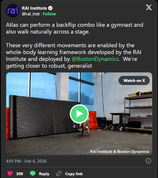The image size is (158, 178).
Task: Click the video thumbnail showing the robot
Action: point(79,114)
